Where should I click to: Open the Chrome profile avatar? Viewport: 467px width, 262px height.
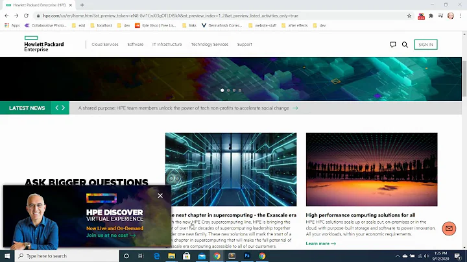point(451,16)
